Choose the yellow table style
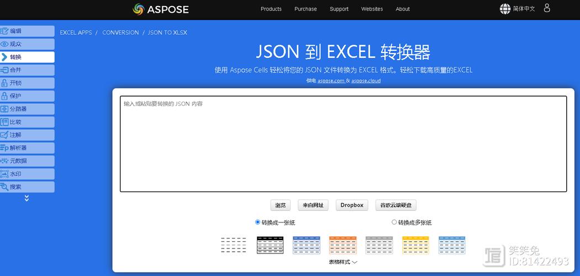This screenshot has width=580, height=276. (x=415, y=245)
